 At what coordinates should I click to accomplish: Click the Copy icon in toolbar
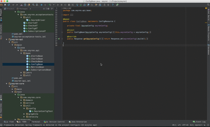pyautogui.click(x=25, y=5)
